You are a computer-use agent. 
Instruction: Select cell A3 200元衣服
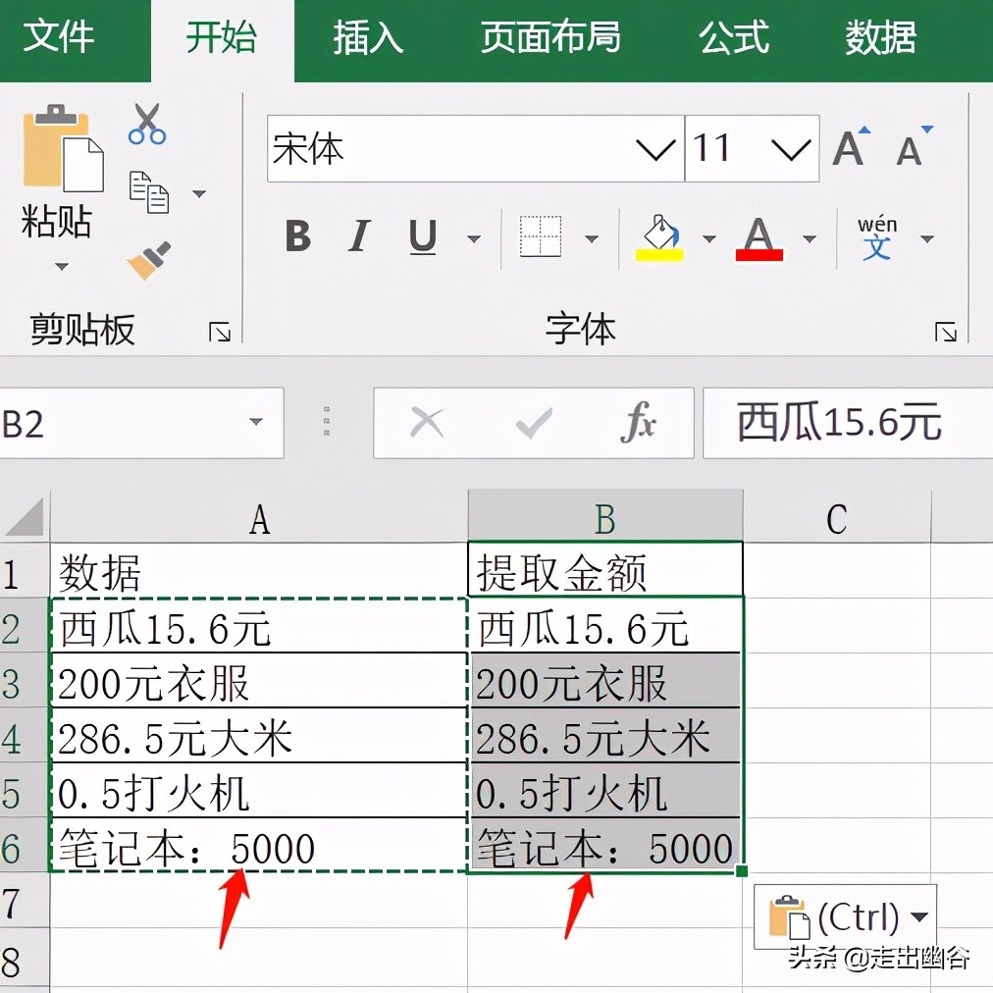click(x=258, y=681)
